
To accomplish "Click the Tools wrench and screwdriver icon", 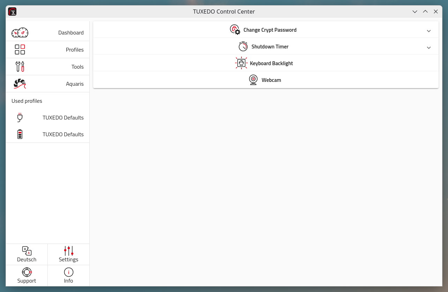I will click(x=20, y=67).
